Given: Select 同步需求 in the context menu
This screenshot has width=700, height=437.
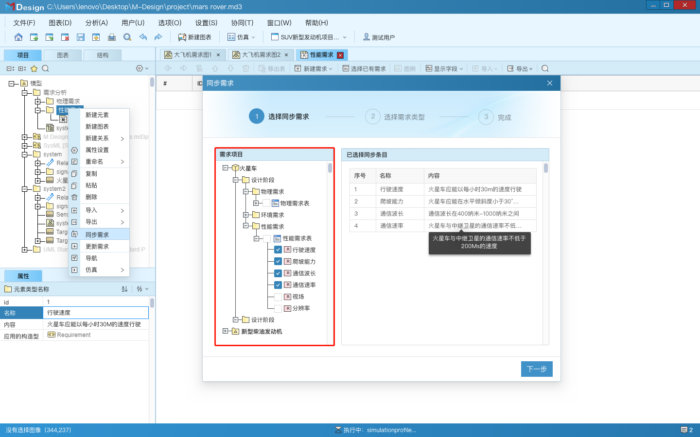Looking at the screenshot, I should point(99,235).
